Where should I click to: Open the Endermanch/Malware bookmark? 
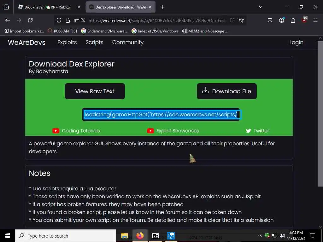104,31
